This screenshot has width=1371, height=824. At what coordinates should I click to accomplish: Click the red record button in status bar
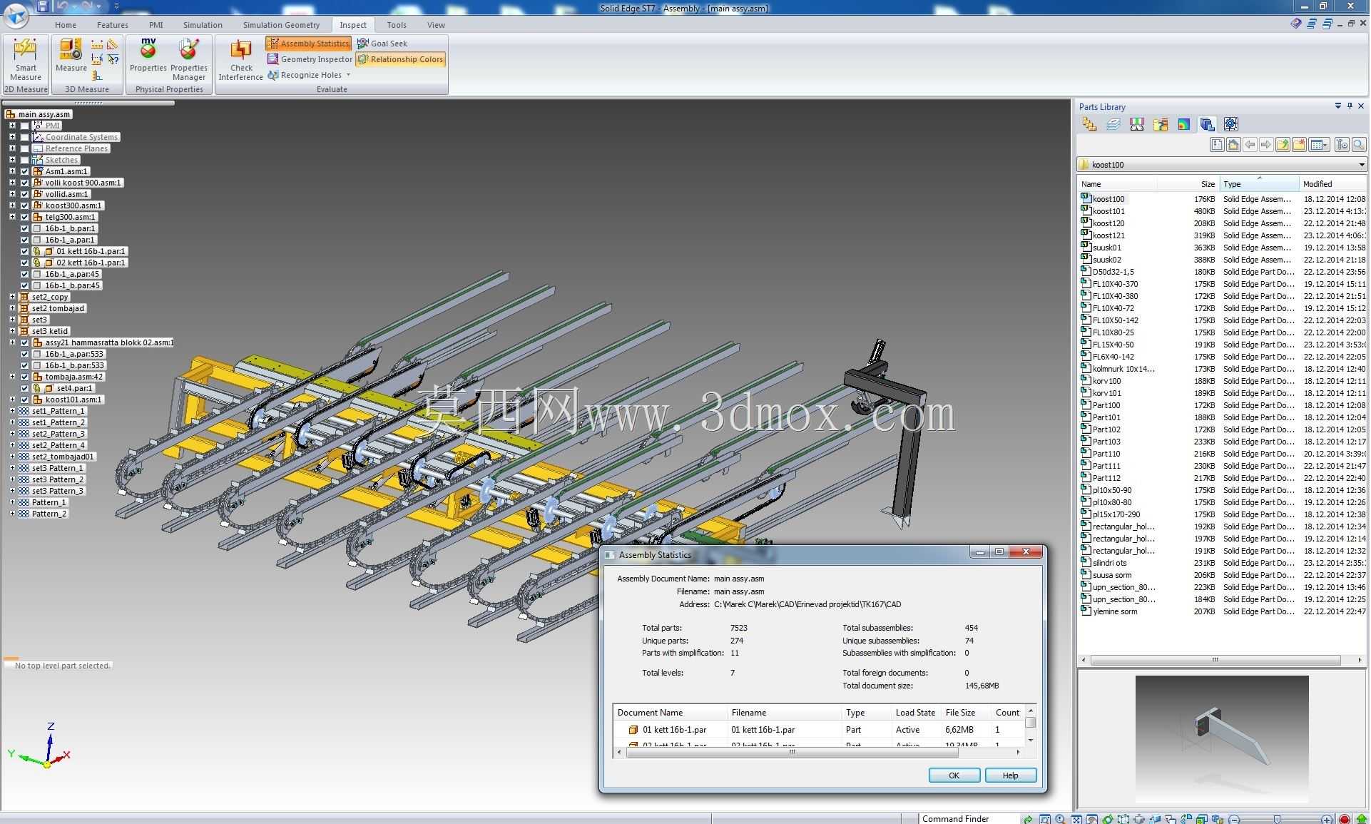pyautogui.click(x=1345, y=819)
